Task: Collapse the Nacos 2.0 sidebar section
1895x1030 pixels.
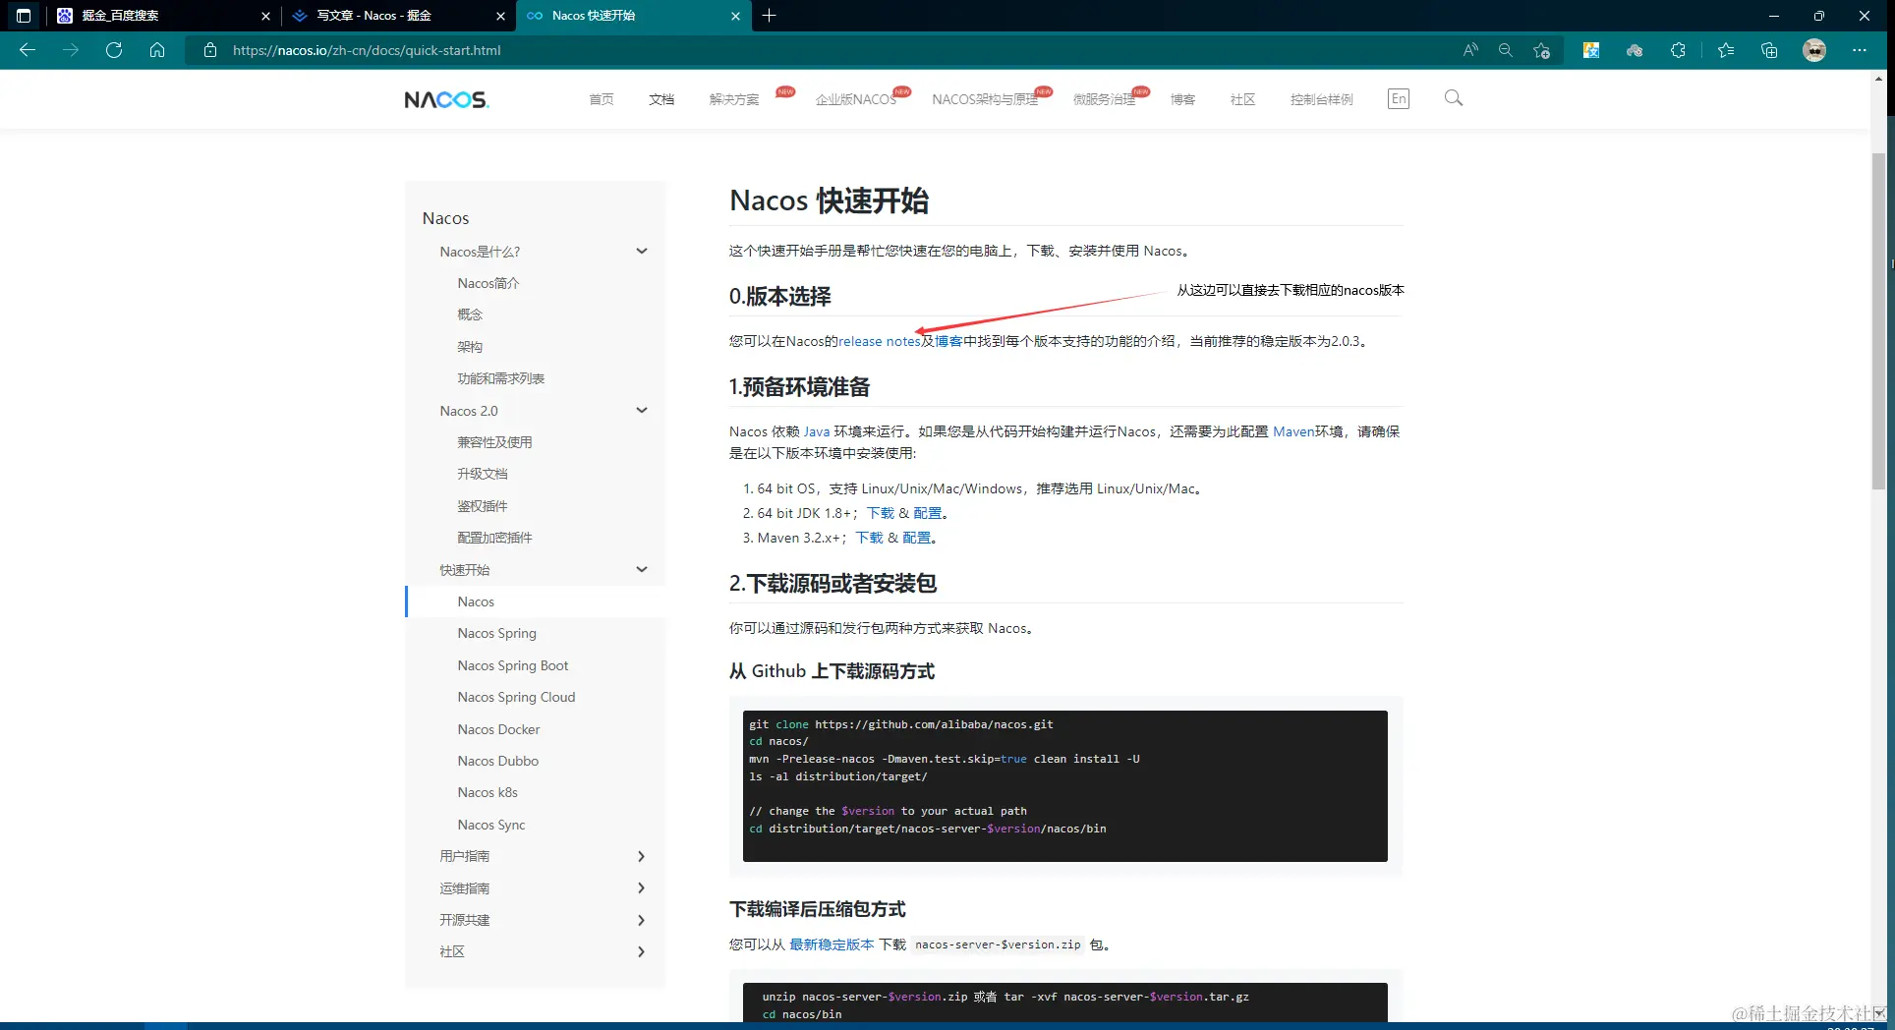Action: [x=642, y=411]
